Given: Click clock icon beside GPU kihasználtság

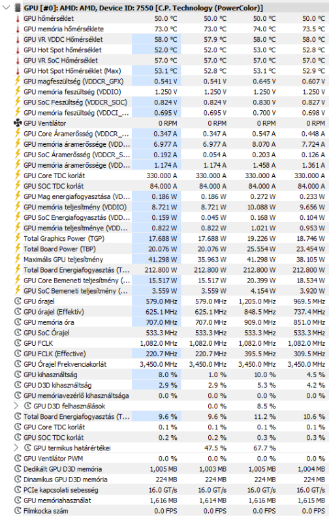Looking at the screenshot, I should [18, 375].
